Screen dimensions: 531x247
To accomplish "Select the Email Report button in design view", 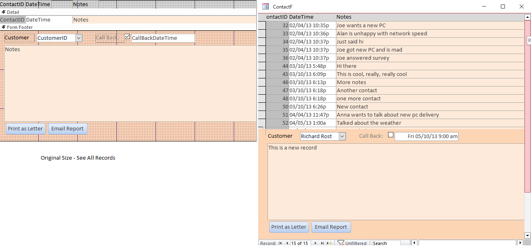I will 67,129.
